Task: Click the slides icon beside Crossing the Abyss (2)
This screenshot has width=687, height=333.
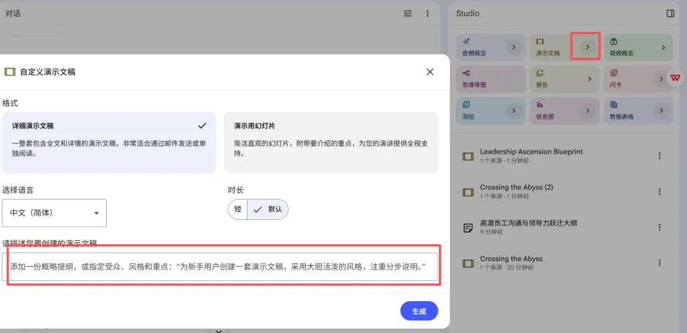Action: point(468,192)
